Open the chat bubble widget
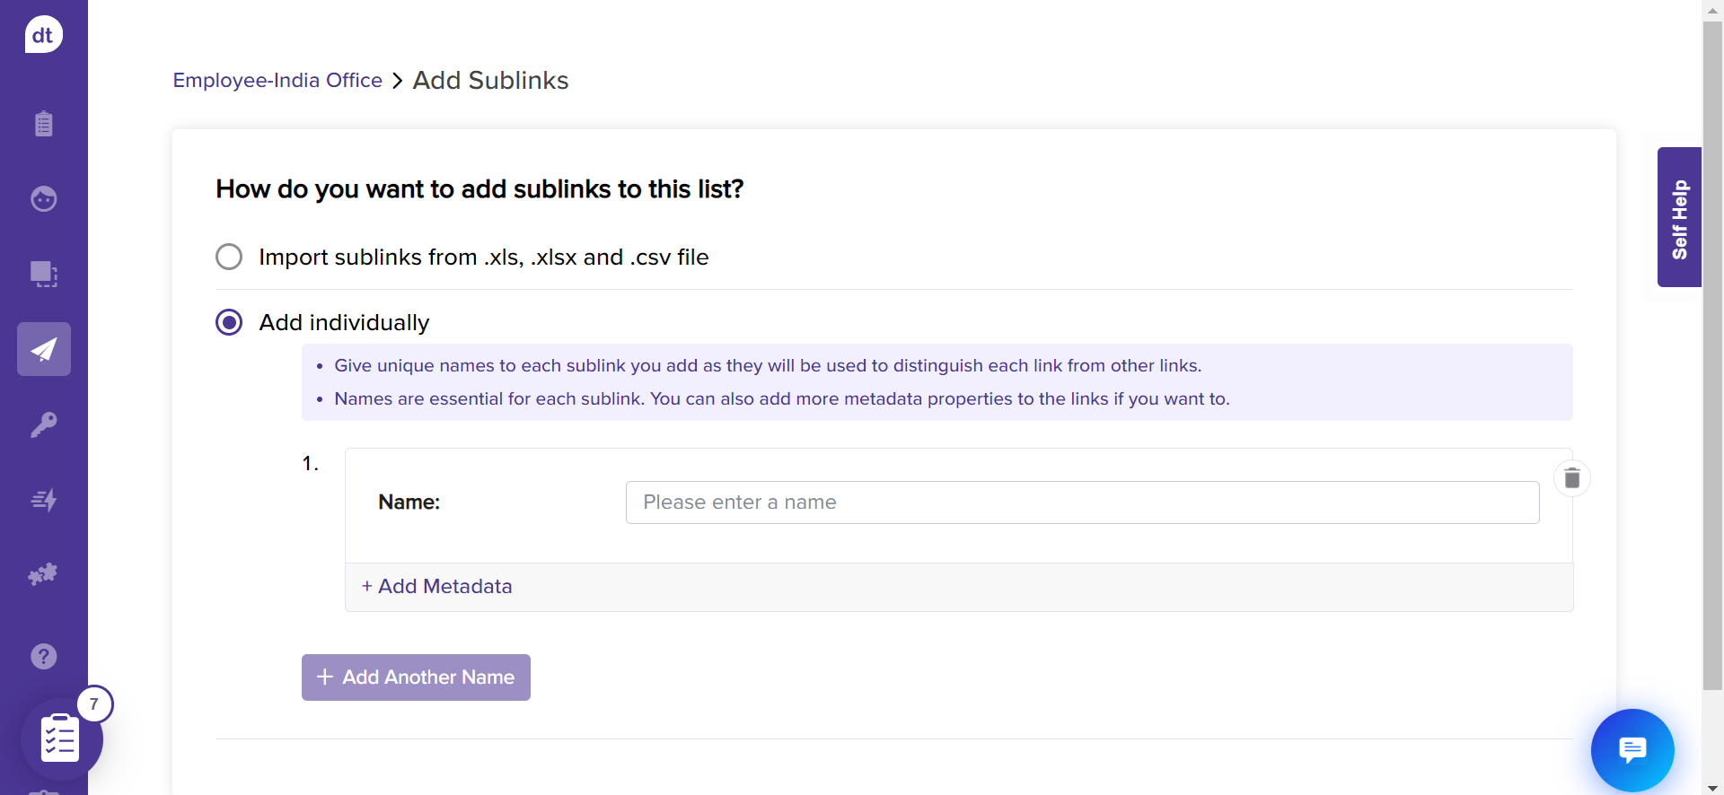The width and height of the screenshot is (1724, 795). [1632, 749]
